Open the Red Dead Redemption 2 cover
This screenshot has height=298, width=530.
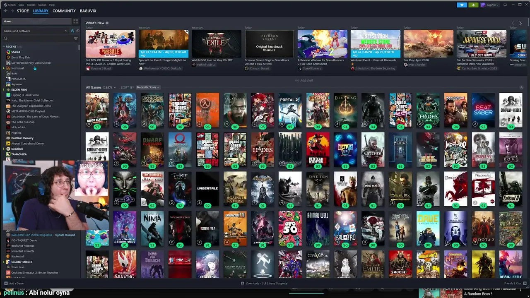(318, 149)
